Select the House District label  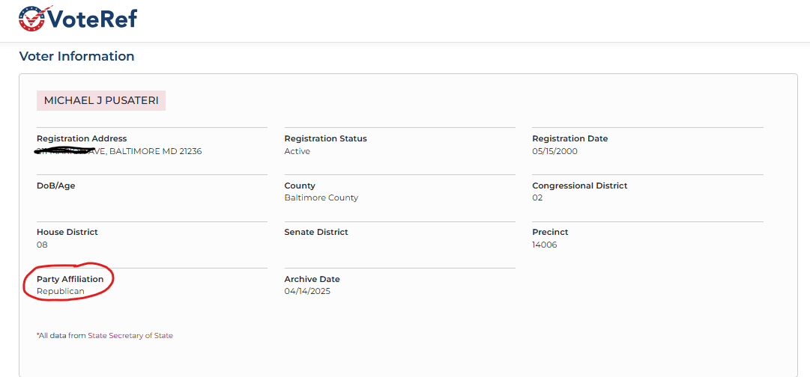click(x=67, y=232)
